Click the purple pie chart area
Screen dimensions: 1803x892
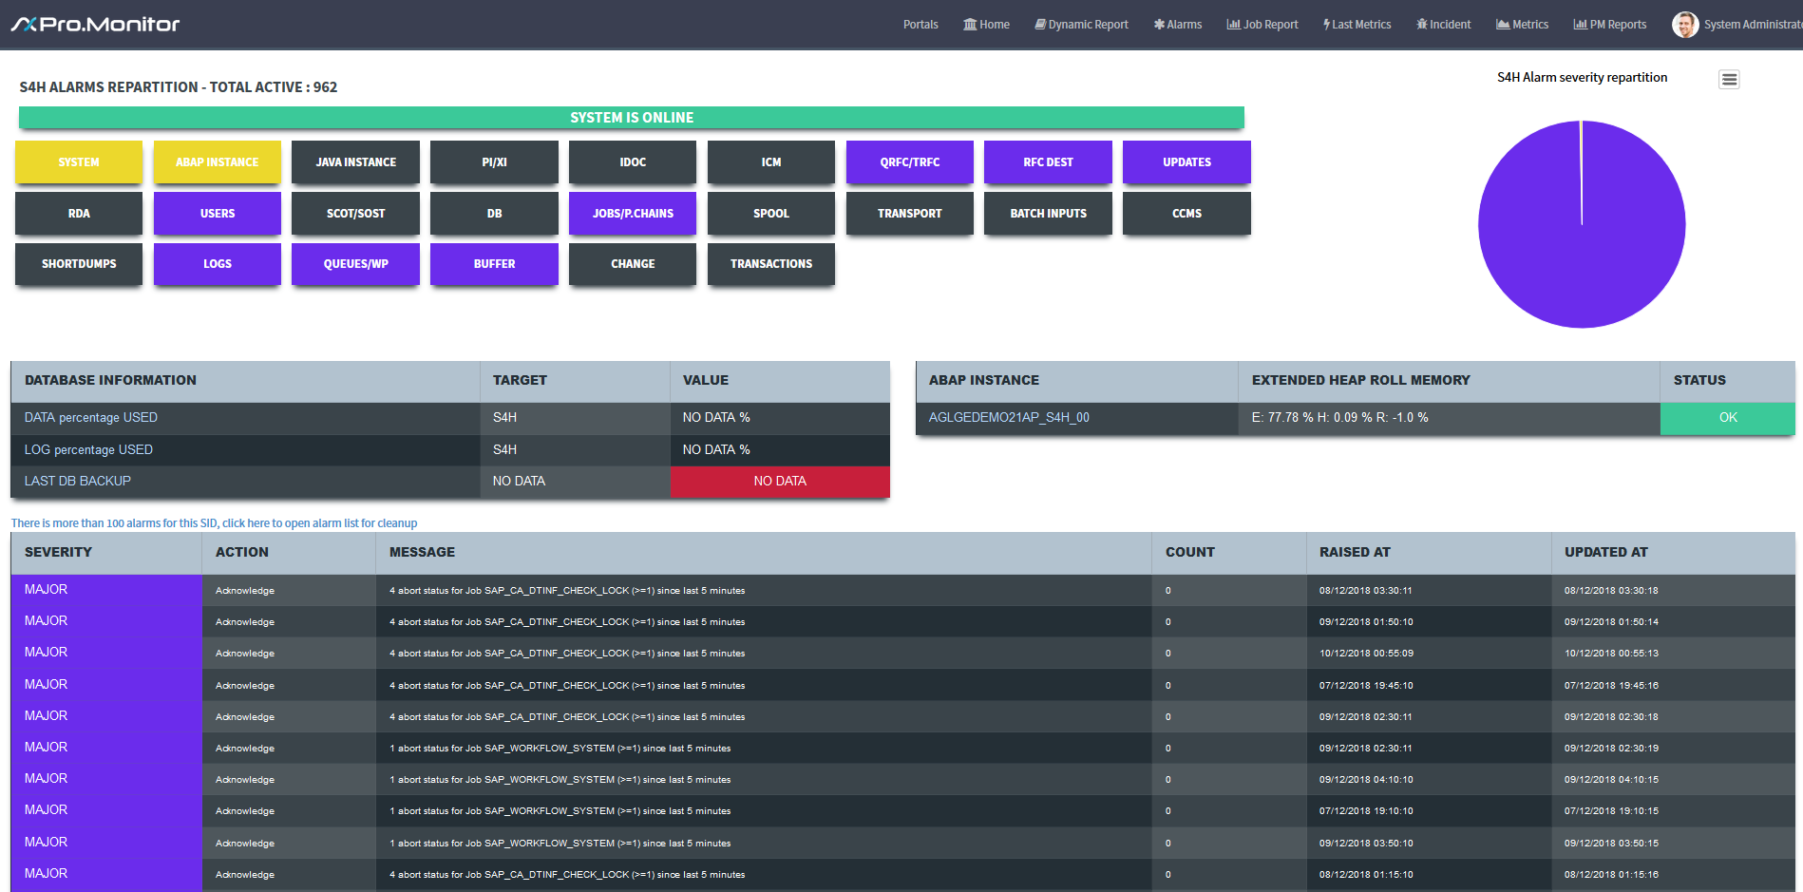[1581, 225]
